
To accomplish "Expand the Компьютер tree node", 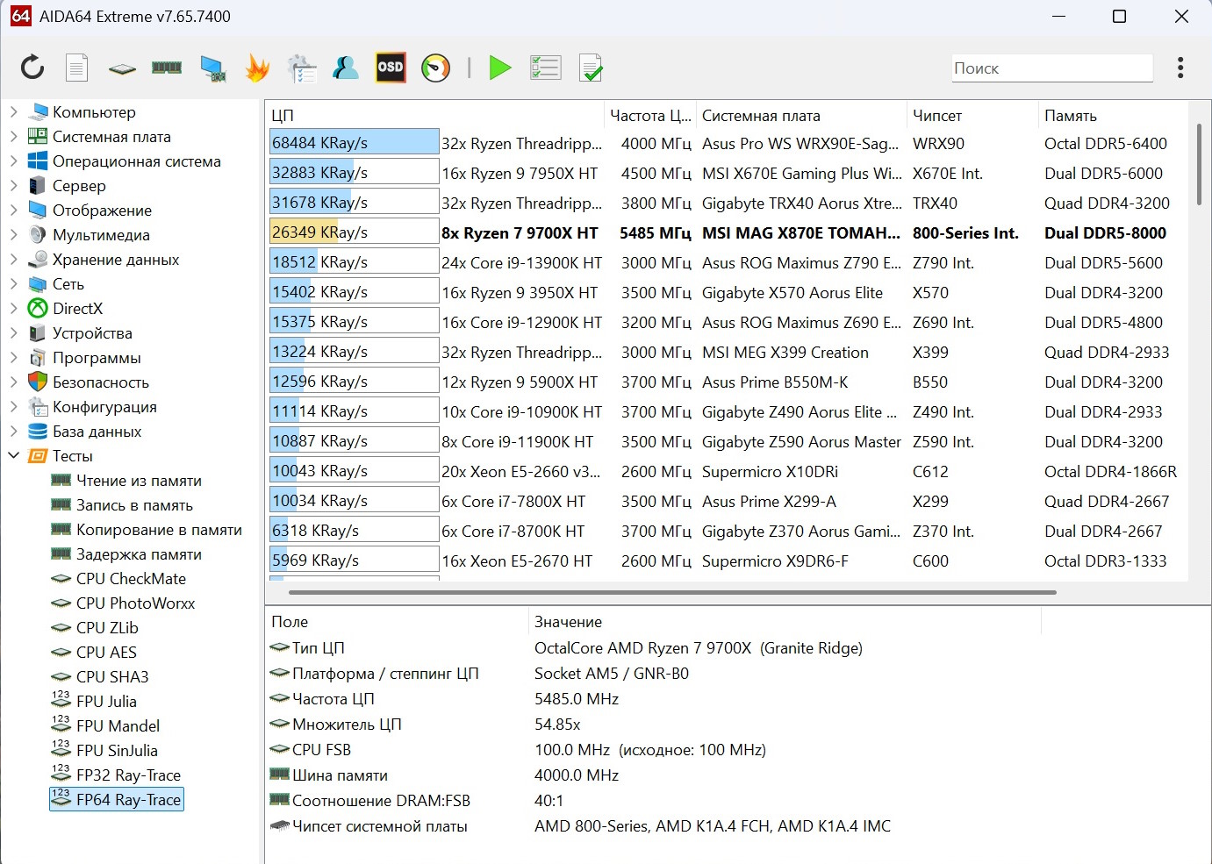I will coord(14,112).
